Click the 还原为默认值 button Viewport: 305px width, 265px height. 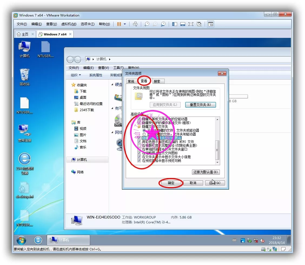point(205,172)
